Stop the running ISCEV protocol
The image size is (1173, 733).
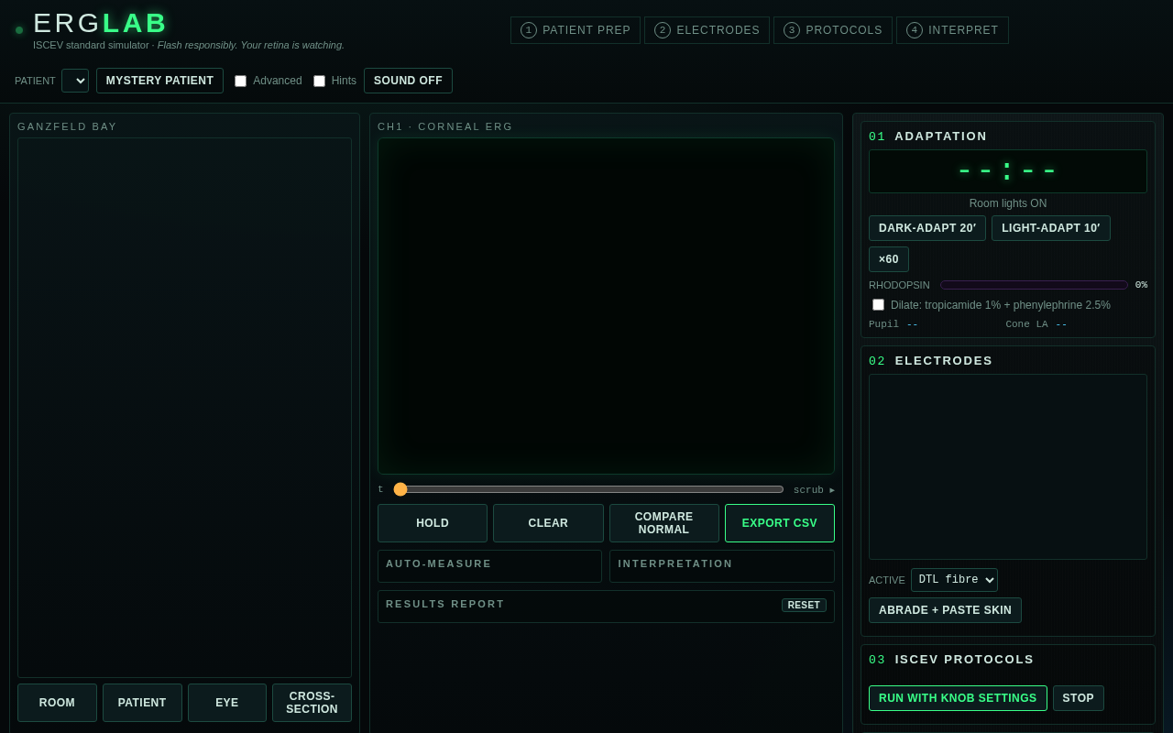1079,698
